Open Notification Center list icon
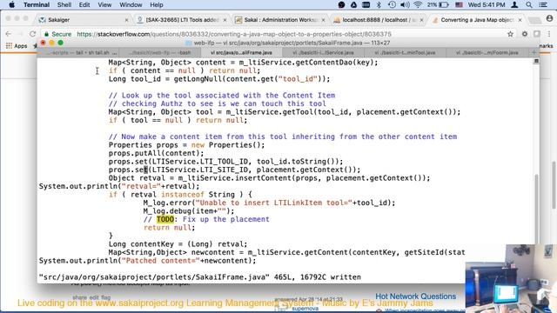This screenshot has width=557, height=313. 543,4
